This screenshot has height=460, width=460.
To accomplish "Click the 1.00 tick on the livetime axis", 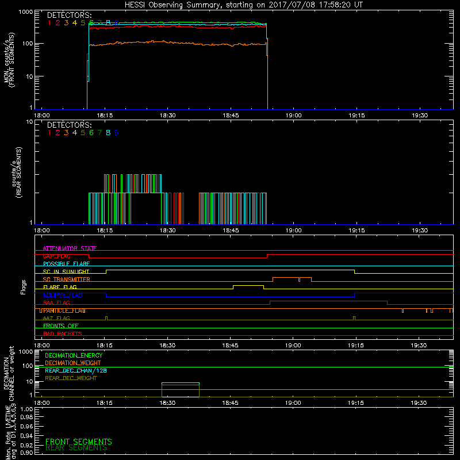I will coord(26,409).
